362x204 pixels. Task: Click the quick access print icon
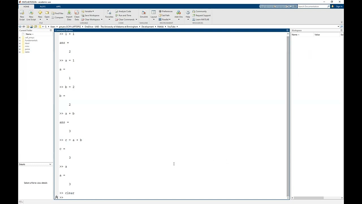tap(287, 6)
